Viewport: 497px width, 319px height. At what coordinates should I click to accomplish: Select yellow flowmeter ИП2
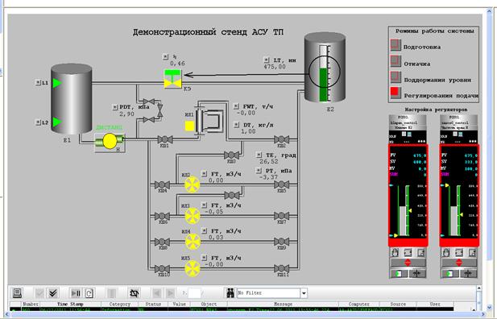point(193,184)
